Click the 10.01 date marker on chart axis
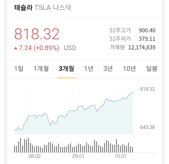 tap(121, 156)
